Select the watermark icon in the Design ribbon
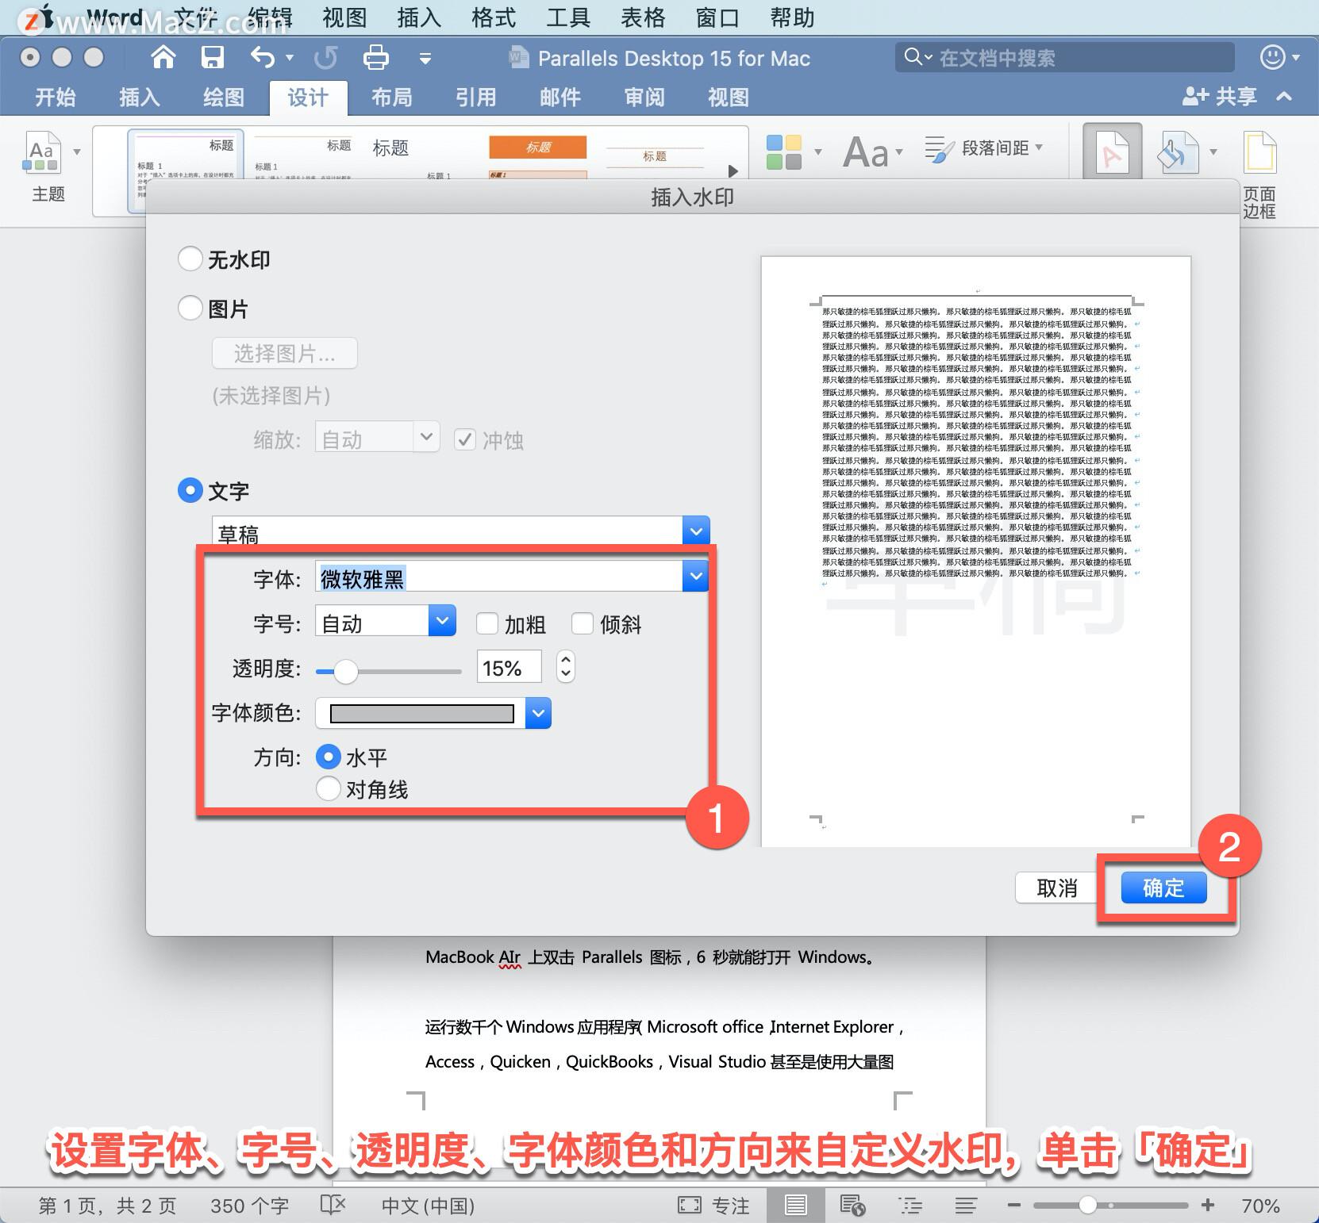1319x1223 pixels. coord(1113,151)
